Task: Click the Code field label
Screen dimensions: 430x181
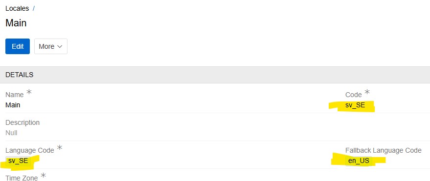Action: point(354,95)
